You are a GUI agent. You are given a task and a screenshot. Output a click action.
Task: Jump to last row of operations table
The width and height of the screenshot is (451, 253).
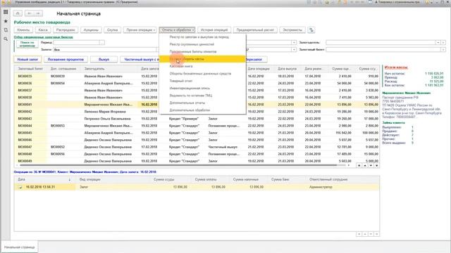point(376,234)
